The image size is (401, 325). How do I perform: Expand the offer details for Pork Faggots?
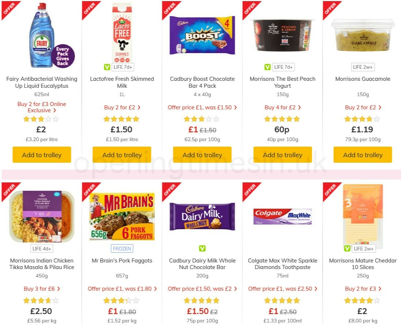pyautogui.click(x=122, y=288)
